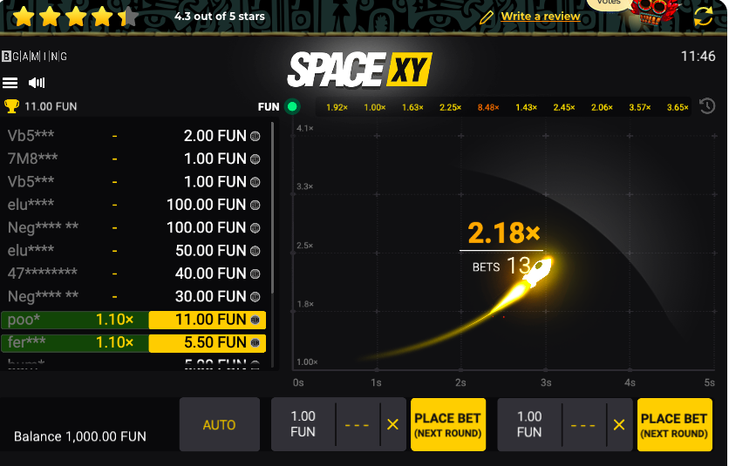This screenshot has width=729, height=466.
Task: Select 2.45× history multiplier
Action: 564,107
